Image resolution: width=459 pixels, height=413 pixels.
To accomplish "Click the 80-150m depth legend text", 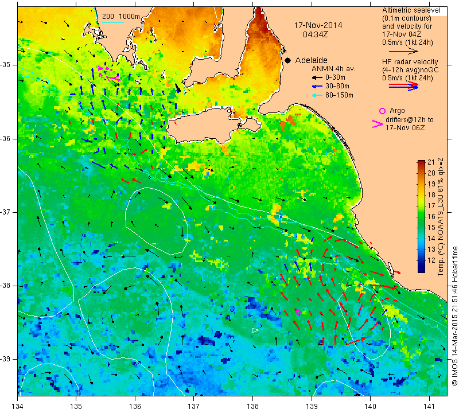I will coord(339,95).
